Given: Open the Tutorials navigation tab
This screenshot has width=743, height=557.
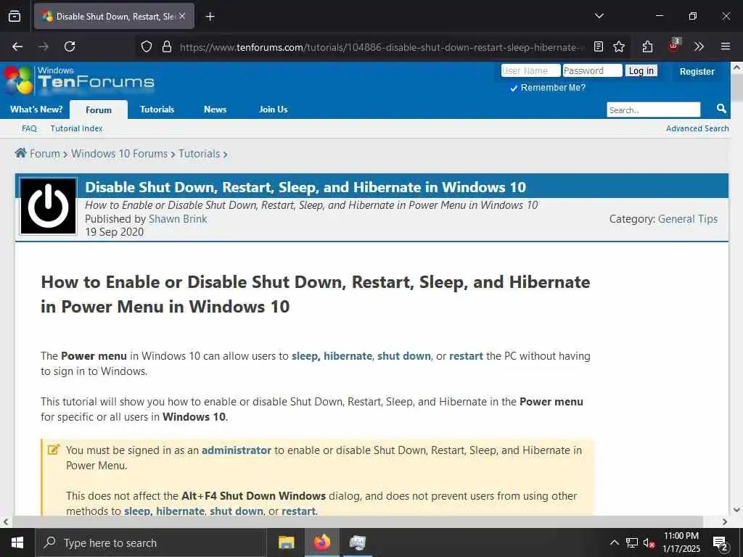Looking at the screenshot, I should 157,110.
